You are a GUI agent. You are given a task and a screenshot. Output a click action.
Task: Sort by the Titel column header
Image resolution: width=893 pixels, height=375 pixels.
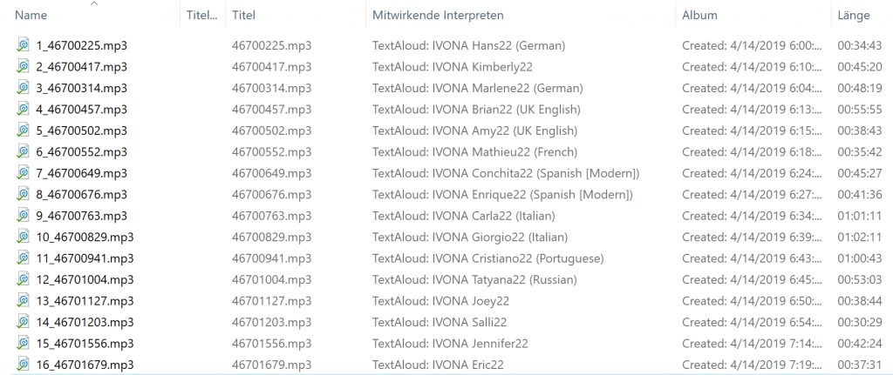click(244, 16)
